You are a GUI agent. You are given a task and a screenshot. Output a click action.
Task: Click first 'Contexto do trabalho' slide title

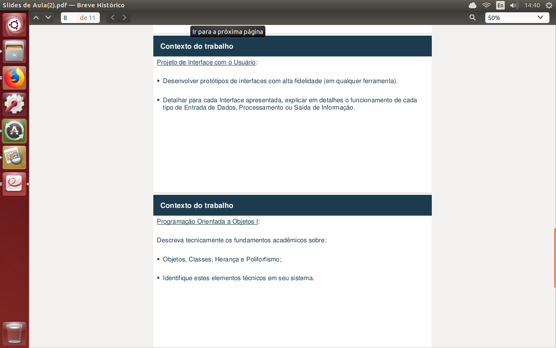tap(197, 46)
